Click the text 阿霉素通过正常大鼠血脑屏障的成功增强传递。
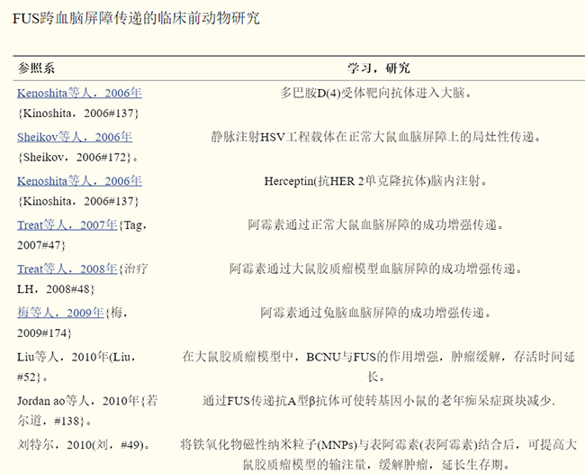The width and height of the screenshot is (585, 474). point(376,225)
